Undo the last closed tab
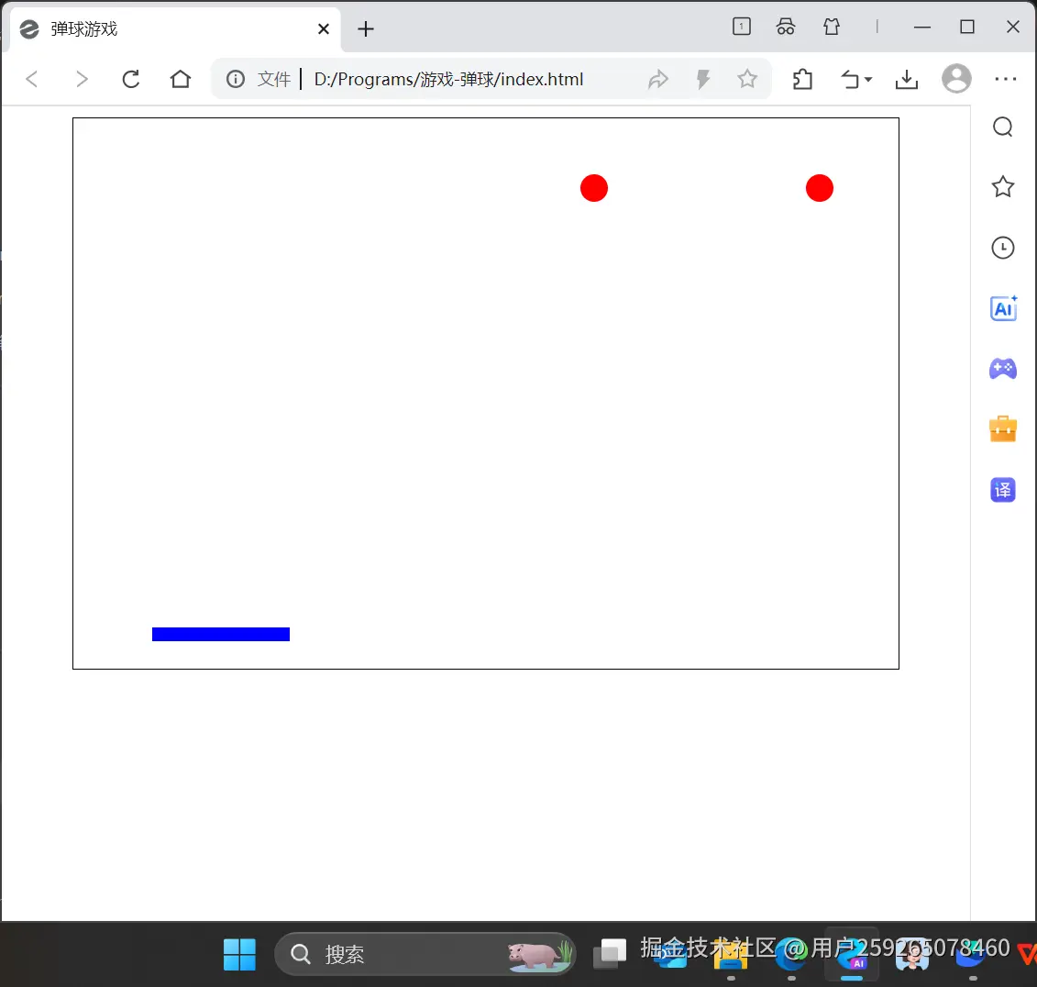 click(851, 80)
